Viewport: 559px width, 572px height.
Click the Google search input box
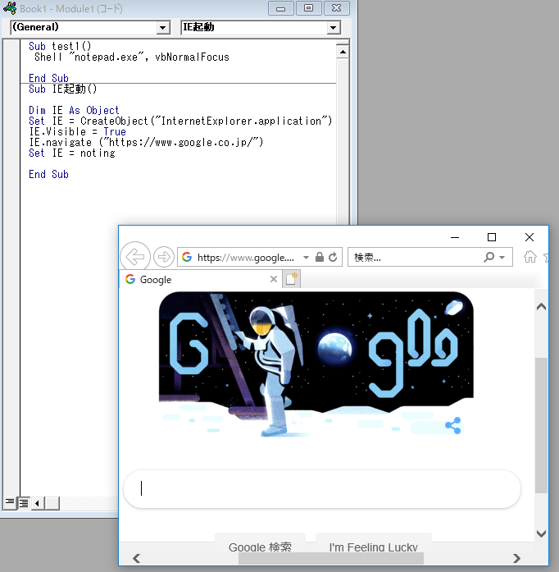coord(322,489)
